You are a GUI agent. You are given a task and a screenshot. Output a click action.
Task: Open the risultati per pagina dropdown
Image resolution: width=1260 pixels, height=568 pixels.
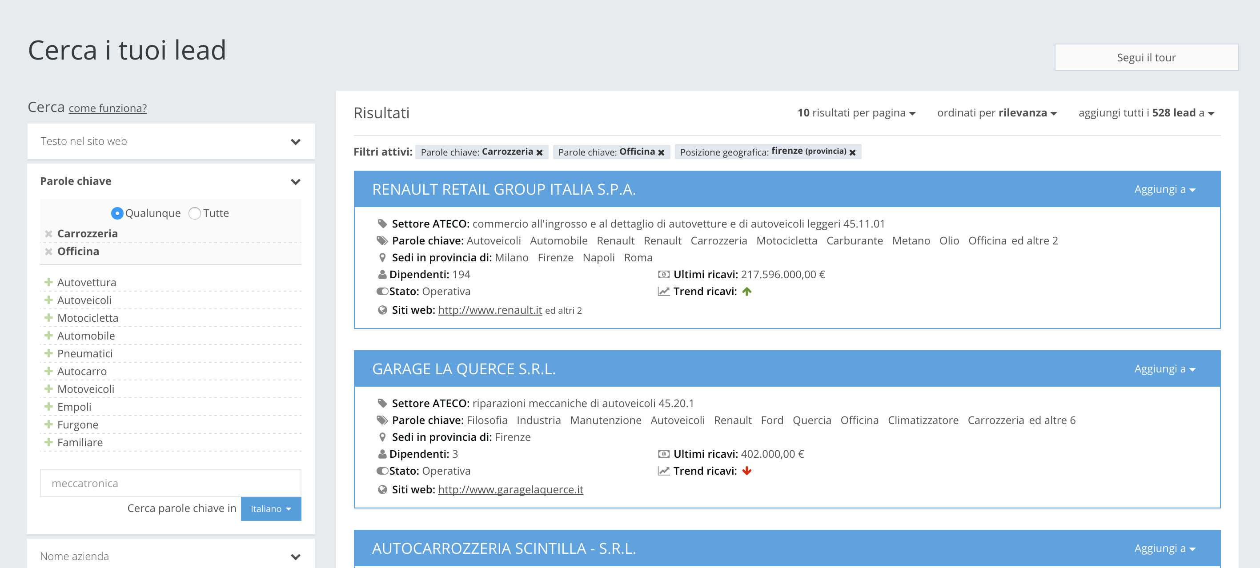856,113
